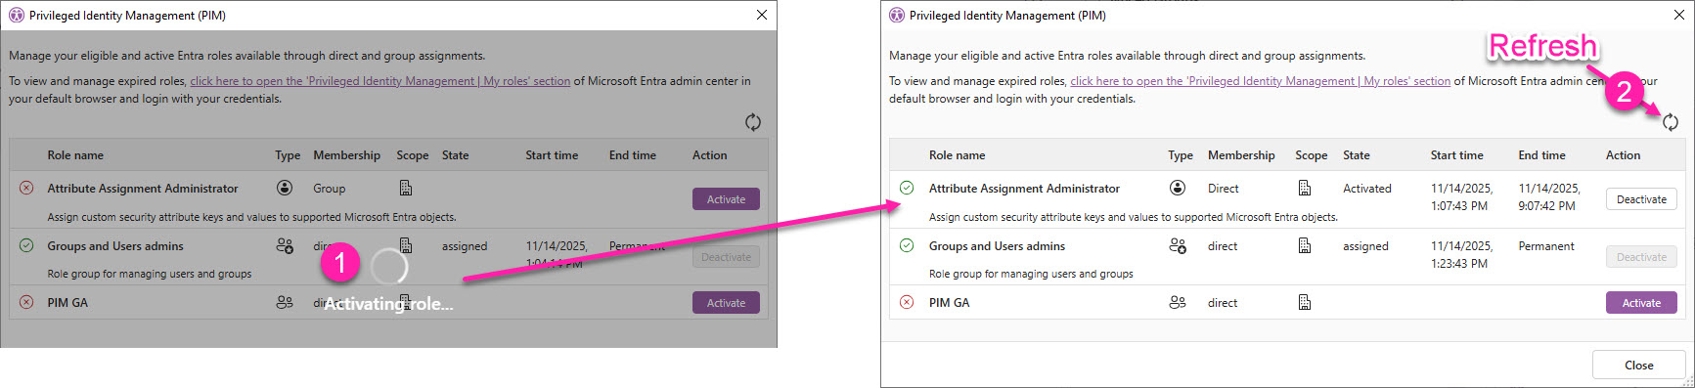1695x388 pixels.
Task: Click the refresh icon in the left PIM window
Action: (753, 122)
